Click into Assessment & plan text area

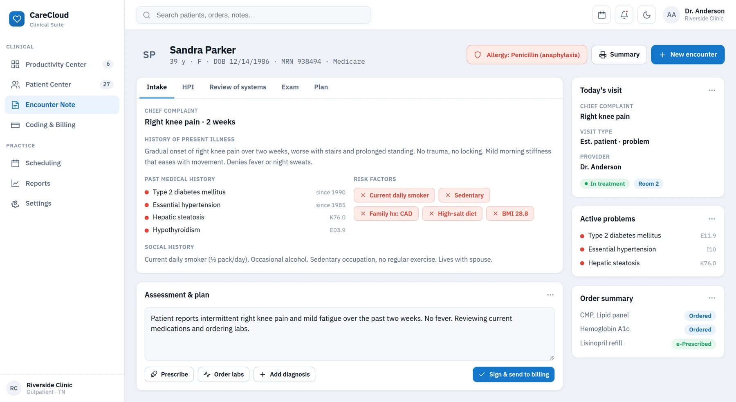coord(350,334)
